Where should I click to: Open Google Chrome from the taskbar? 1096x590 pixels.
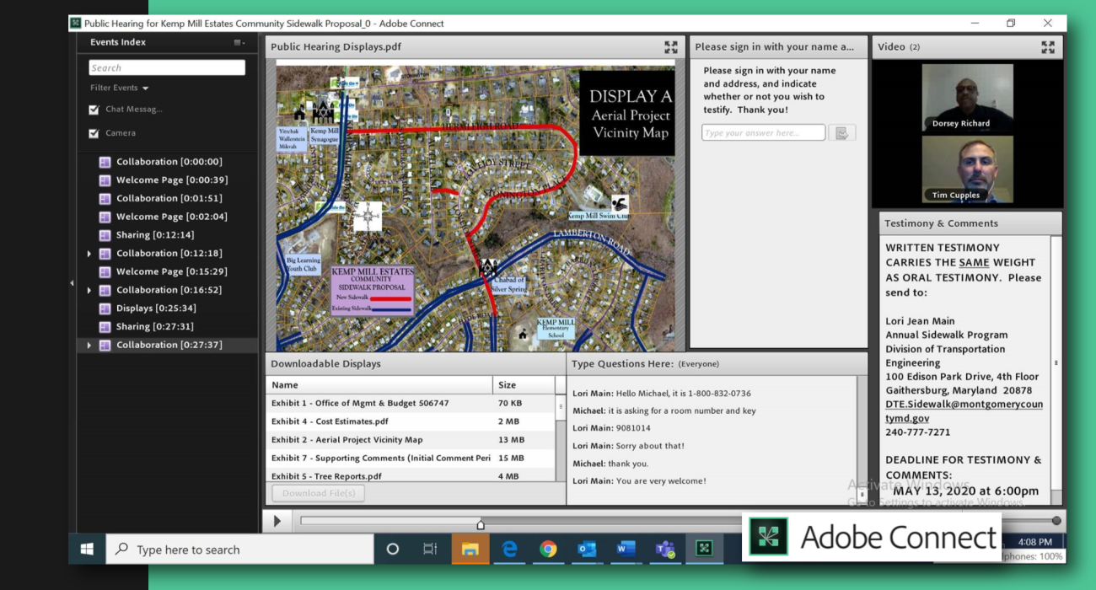[x=548, y=550]
